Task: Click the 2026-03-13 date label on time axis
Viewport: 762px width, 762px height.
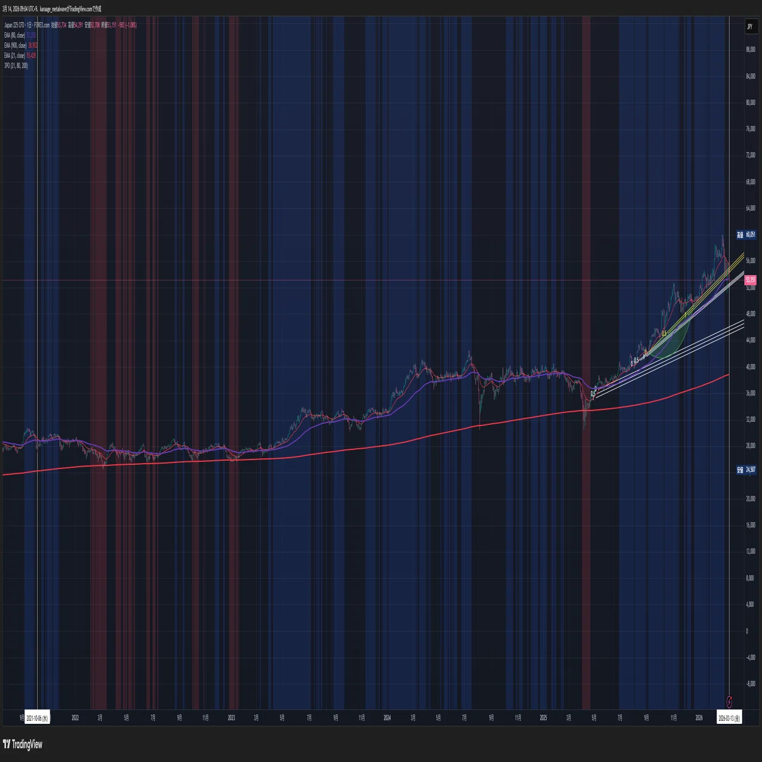Action: pyautogui.click(x=730, y=718)
